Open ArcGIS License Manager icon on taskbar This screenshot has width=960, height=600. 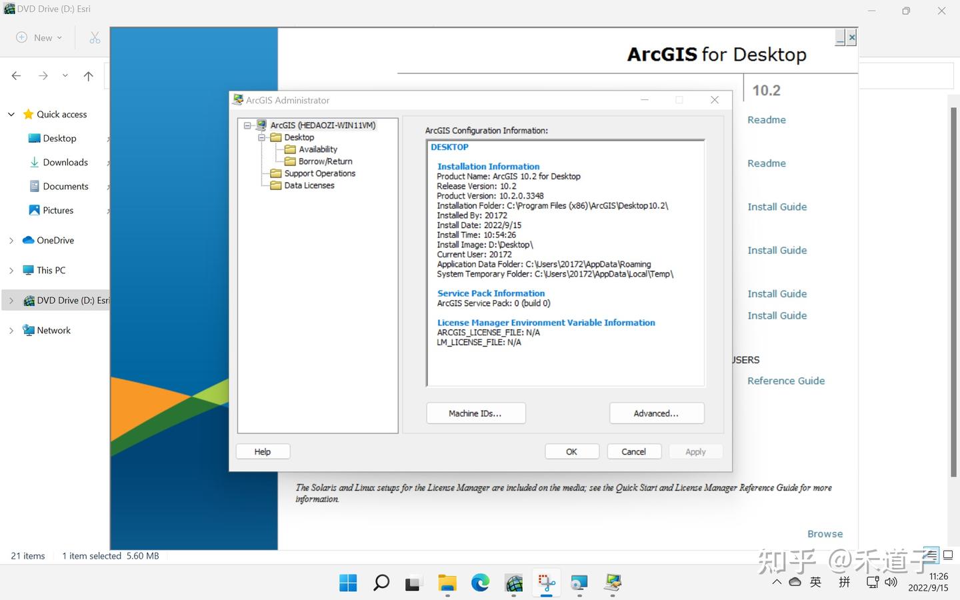point(613,583)
